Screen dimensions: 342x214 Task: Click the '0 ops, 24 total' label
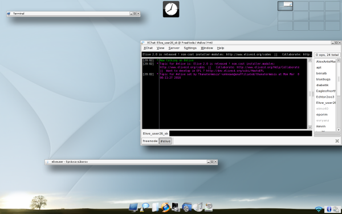click(327, 55)
